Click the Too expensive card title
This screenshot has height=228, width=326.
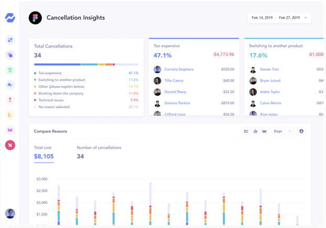(167, 46)
